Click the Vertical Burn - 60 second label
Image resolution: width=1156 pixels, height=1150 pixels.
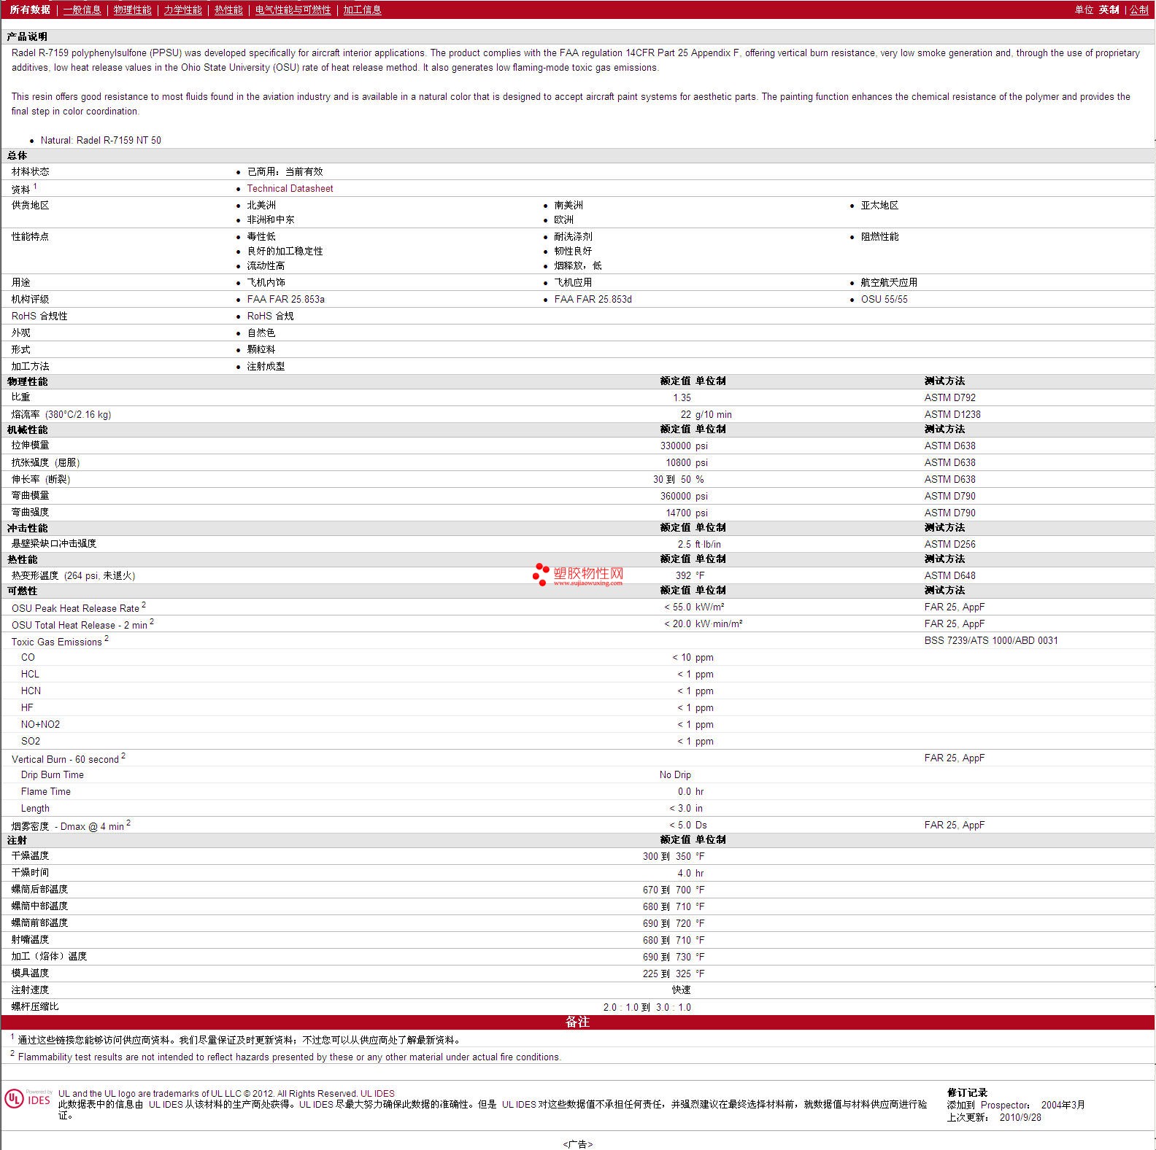tap(65, 759)
